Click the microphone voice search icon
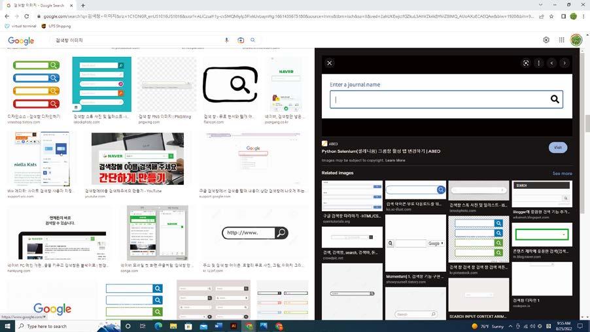Image resolution: width=590 pixels, height=332 pixels. [x=226, y=41]
